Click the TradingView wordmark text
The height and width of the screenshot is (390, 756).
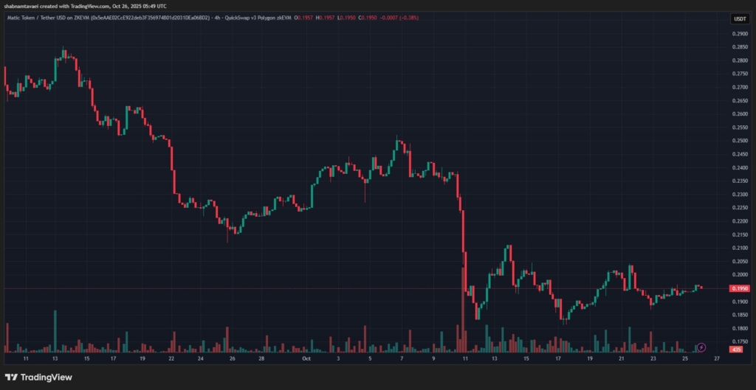46,377
